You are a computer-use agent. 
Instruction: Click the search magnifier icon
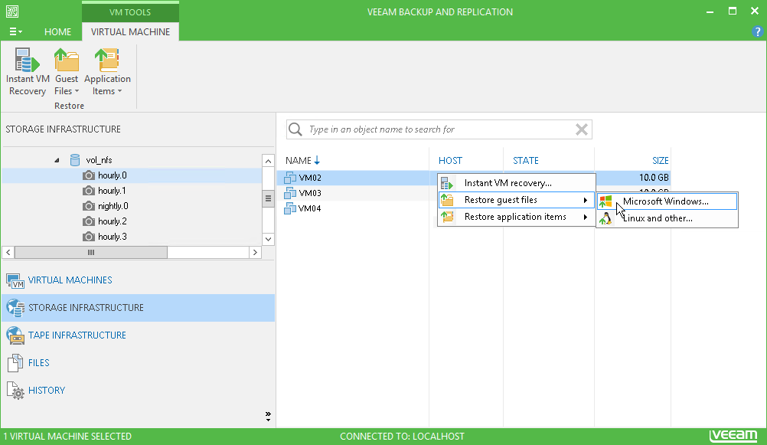coord(295,129)
